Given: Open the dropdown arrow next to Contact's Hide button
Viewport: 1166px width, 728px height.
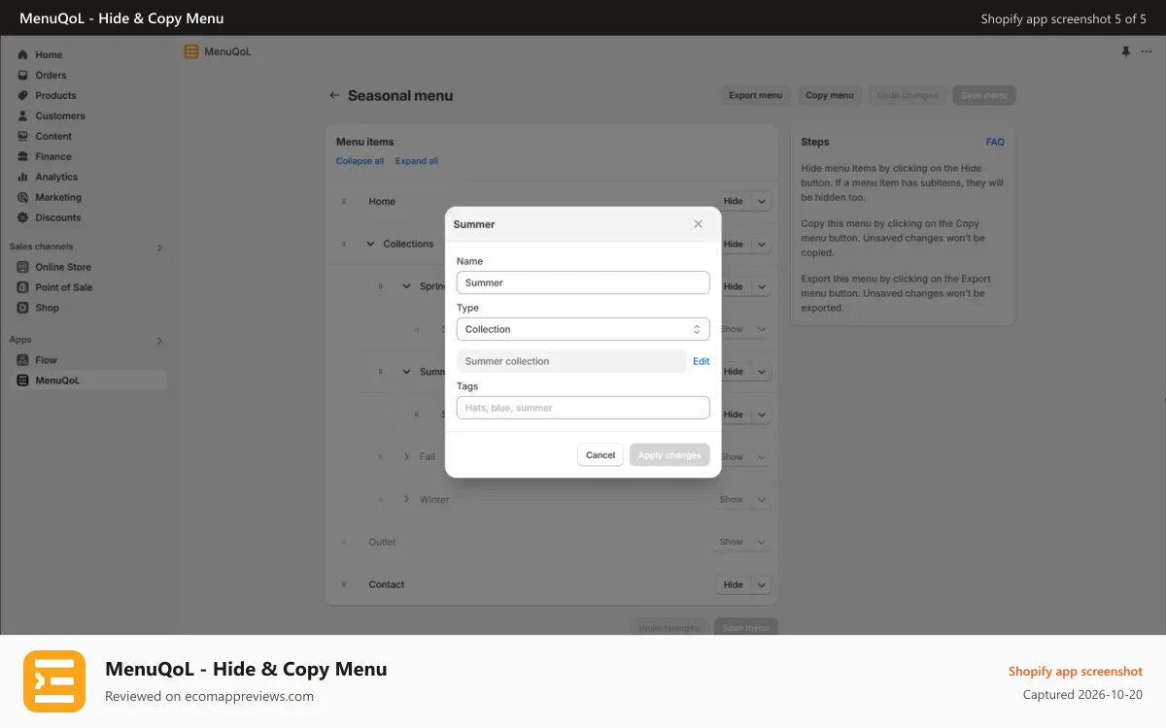Looking at the screenshot, I should [x=761, y=584].
